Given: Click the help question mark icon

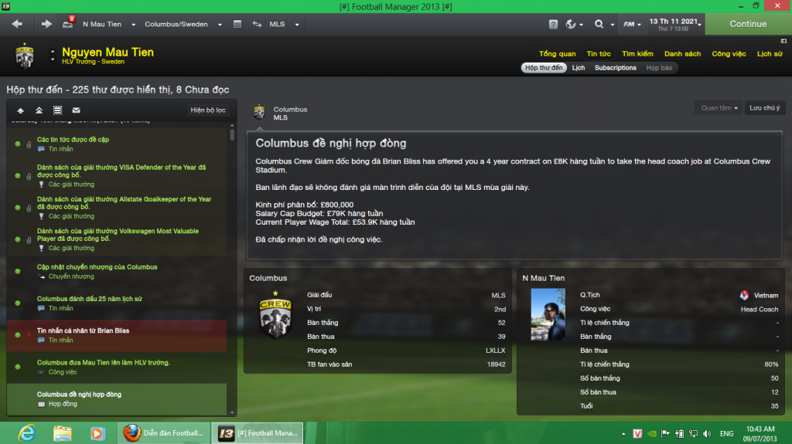Looking at the screenshot, I should point(553,24).
